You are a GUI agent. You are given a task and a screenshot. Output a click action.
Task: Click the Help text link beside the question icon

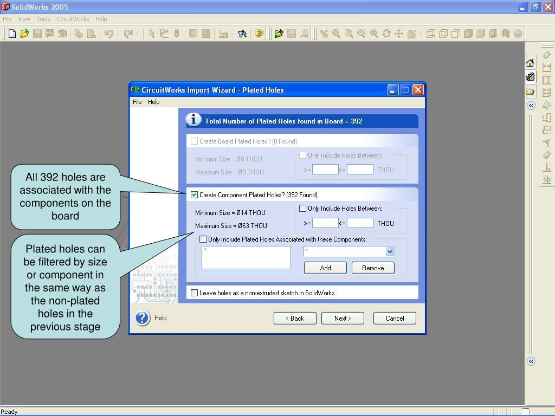coord(160,318)
